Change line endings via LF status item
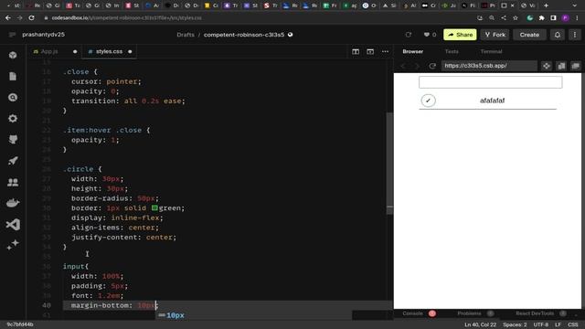The image size is (585, 329). click(x=558, y=324)
